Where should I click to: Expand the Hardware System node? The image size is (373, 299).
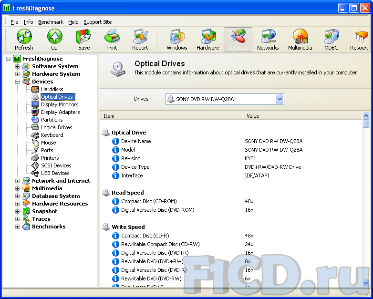[x=17, y=74]
